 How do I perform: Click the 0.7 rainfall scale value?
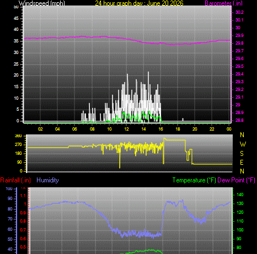coord(23,230)
